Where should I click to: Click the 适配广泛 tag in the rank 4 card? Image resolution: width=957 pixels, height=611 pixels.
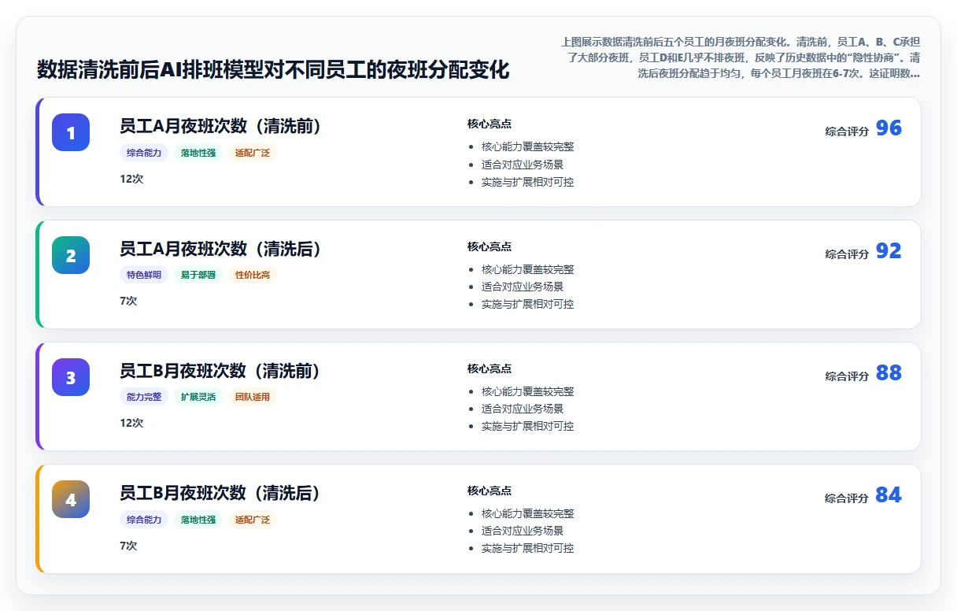(x=253, y=520)
